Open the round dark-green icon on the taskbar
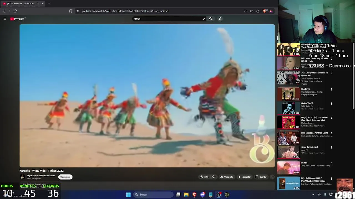355x199 pixels. [x=227, y=195]
